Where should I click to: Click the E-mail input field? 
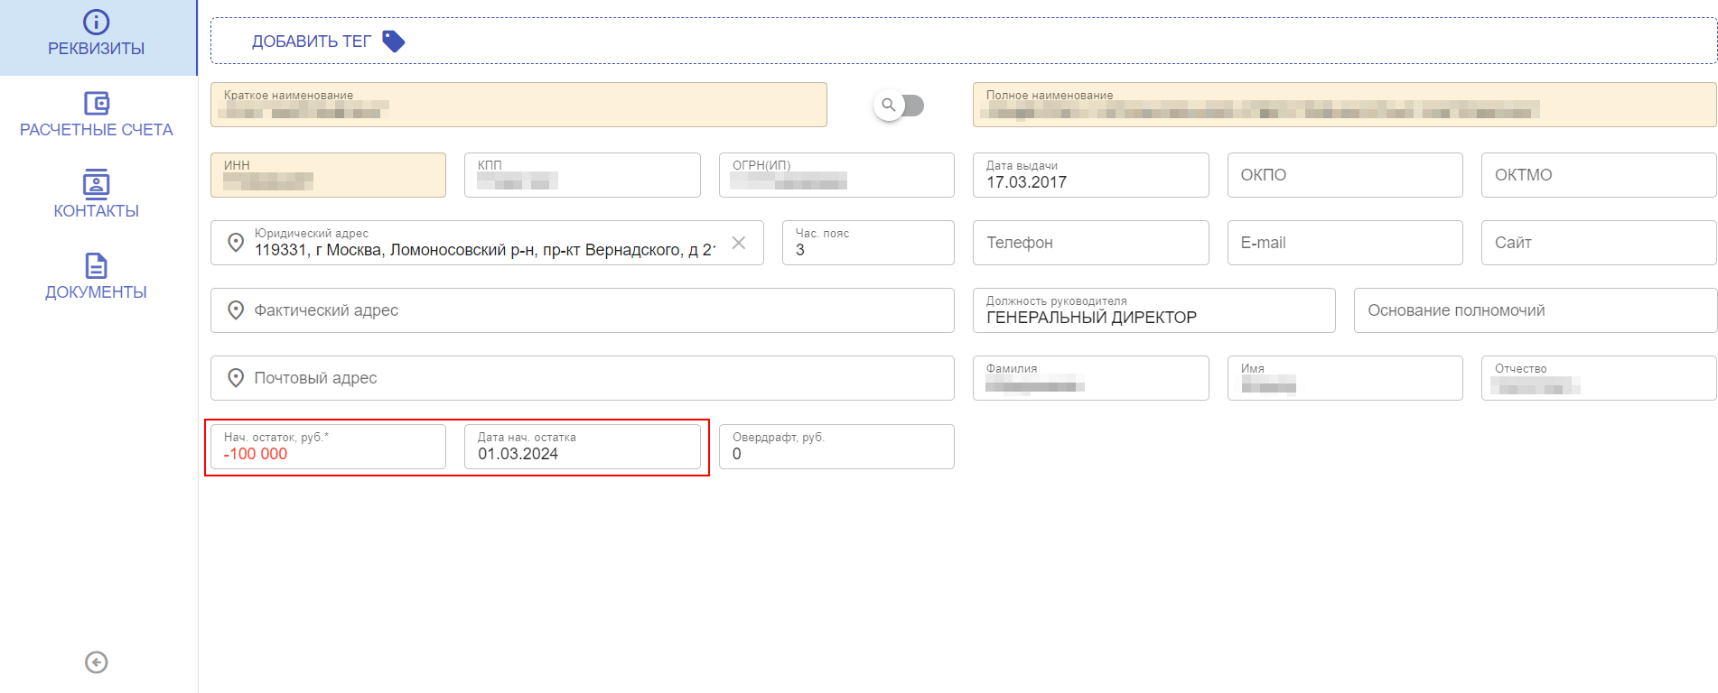(x=1344, y=243)
